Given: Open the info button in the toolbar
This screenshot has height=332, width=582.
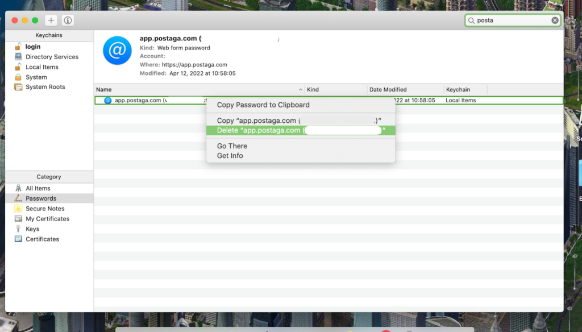Looking at the screenshot, I should pyautogui.click(x=68, y=20).
